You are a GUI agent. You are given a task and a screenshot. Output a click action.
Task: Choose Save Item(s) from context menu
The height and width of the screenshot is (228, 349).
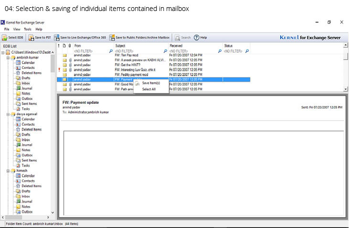pyautogui.click(x=151, y=83)
